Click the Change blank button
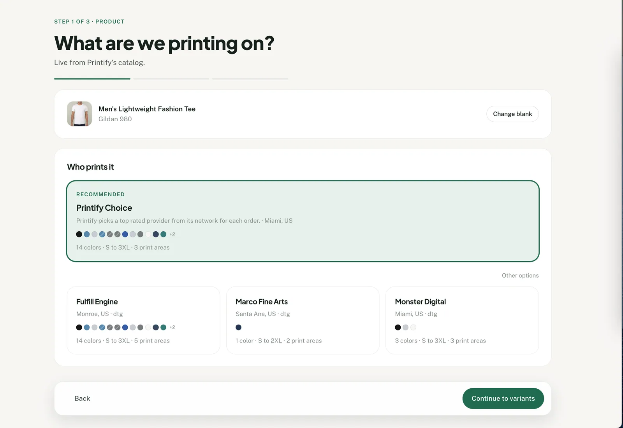This screenshot has height=428, width=623. 512,114
